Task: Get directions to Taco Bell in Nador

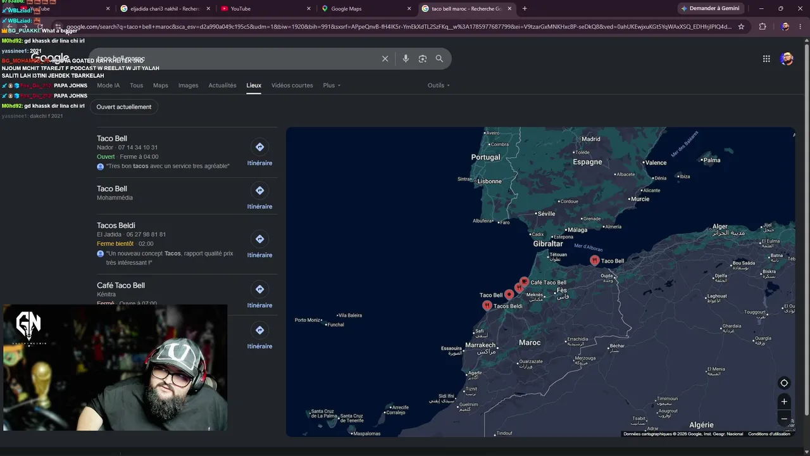Action: tap(259, 153)
